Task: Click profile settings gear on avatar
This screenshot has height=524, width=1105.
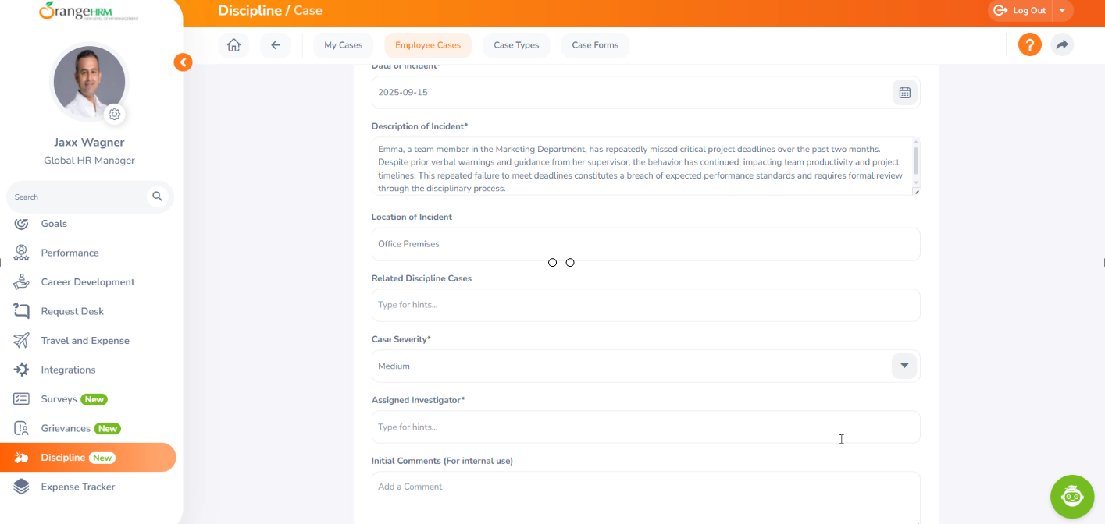Action: coord(115,115)
